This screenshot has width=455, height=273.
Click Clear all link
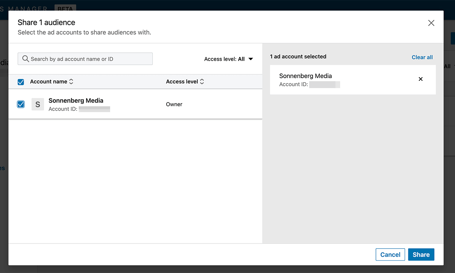(422, 57)
